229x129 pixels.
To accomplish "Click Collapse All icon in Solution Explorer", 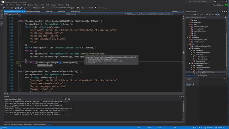I will (x=207, y=14).
